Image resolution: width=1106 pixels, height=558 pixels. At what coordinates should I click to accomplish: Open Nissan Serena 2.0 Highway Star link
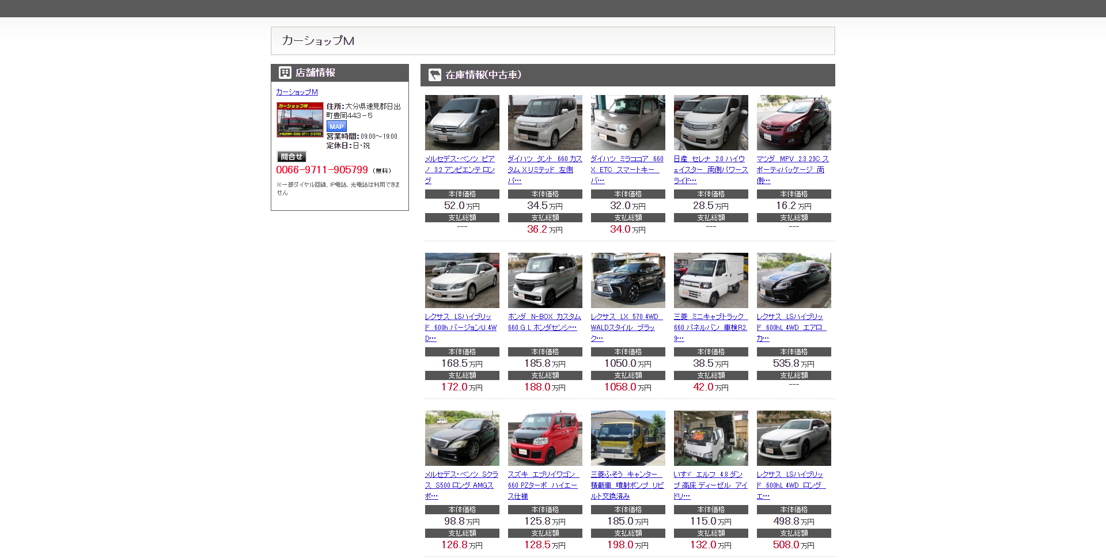tap(710, 169)
